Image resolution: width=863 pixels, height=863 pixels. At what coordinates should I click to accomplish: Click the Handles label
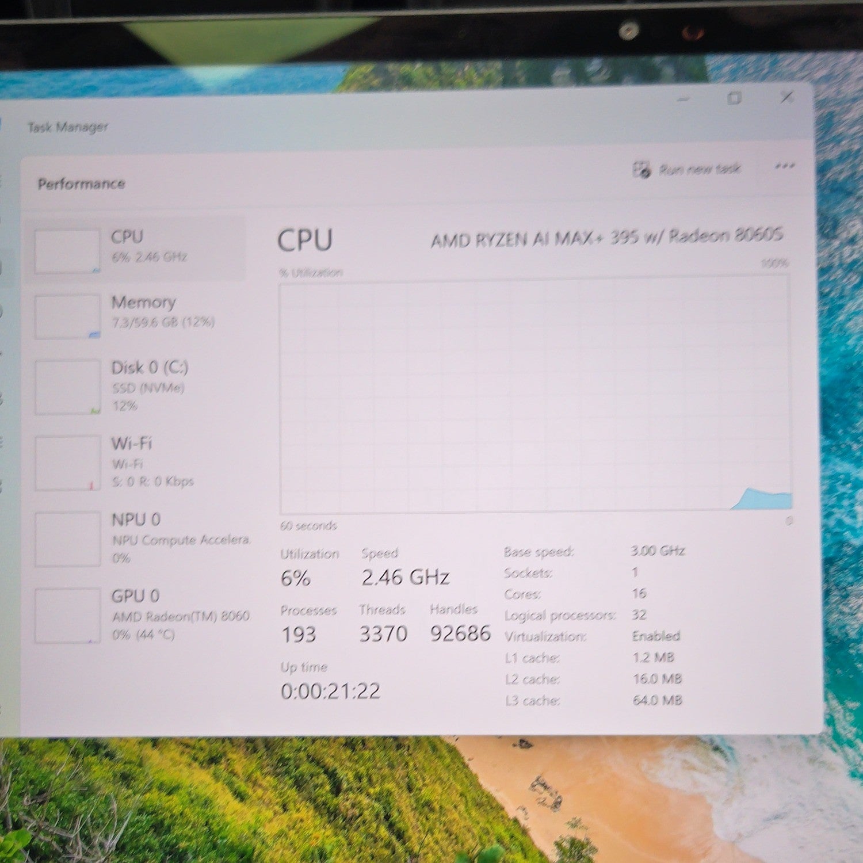(454, 609)
